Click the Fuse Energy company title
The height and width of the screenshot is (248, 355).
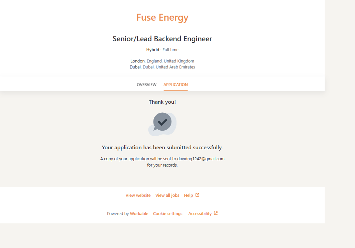162,17
